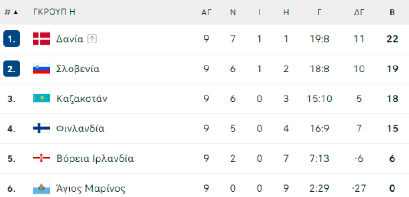The height and width of the screenshot is (197, 409).
Task: Click the promotion arrow icon beside Δανία
Action: [93, 39]
